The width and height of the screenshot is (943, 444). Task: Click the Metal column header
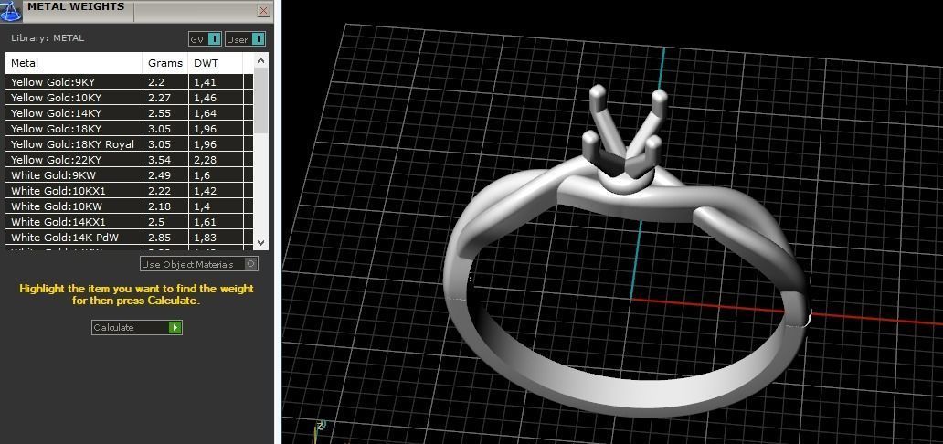click(x=74, y=63)
